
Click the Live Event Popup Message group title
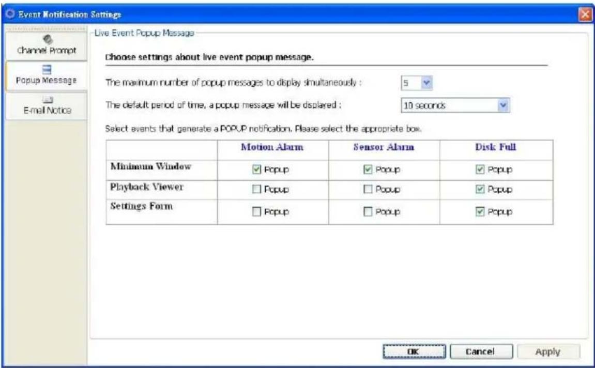tap(144, 33)
